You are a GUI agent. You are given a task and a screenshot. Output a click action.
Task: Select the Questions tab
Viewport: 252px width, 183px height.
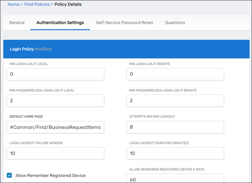click(175, 22)
